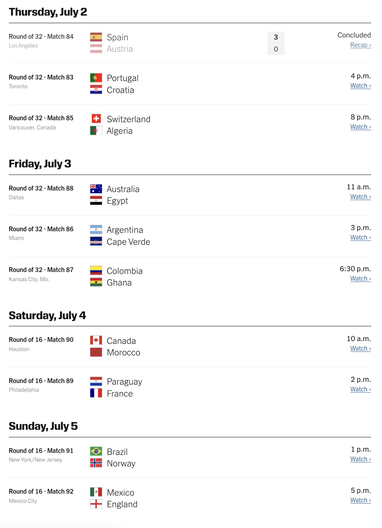The image size is (382, 528).
Task: Click the Switzerland flag icon
Action: click(x=96, y=119)
